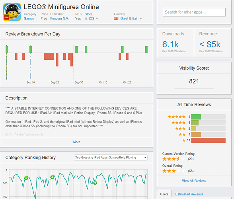Click the five-star rating icons row
This screenshot has height=199, width=234.
tap(177, 117)
